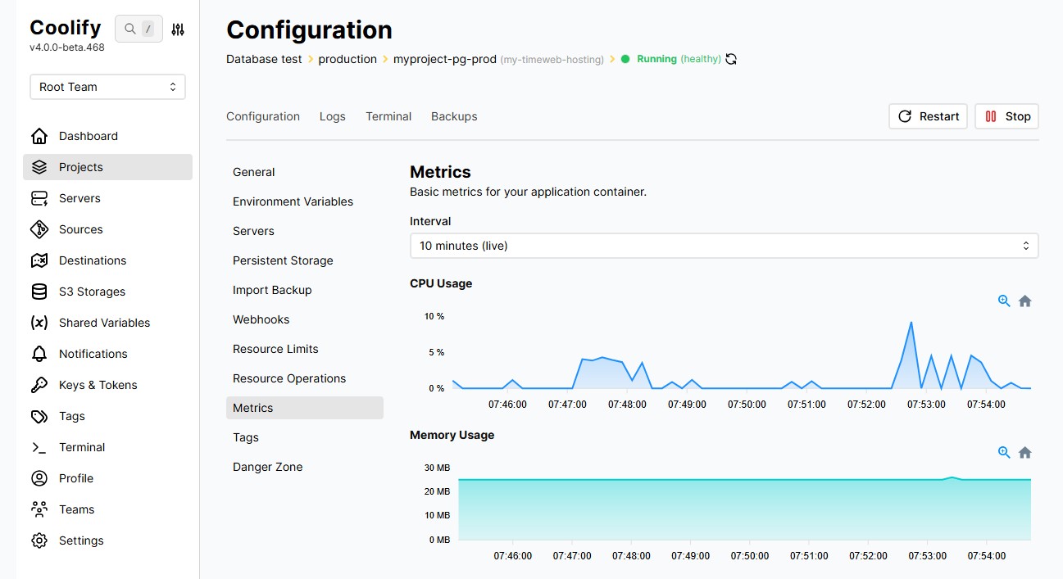The image size is (1063, 579).
Task: Click the Memory Usage chart zoom icon
Action: tap(1004, 453)
